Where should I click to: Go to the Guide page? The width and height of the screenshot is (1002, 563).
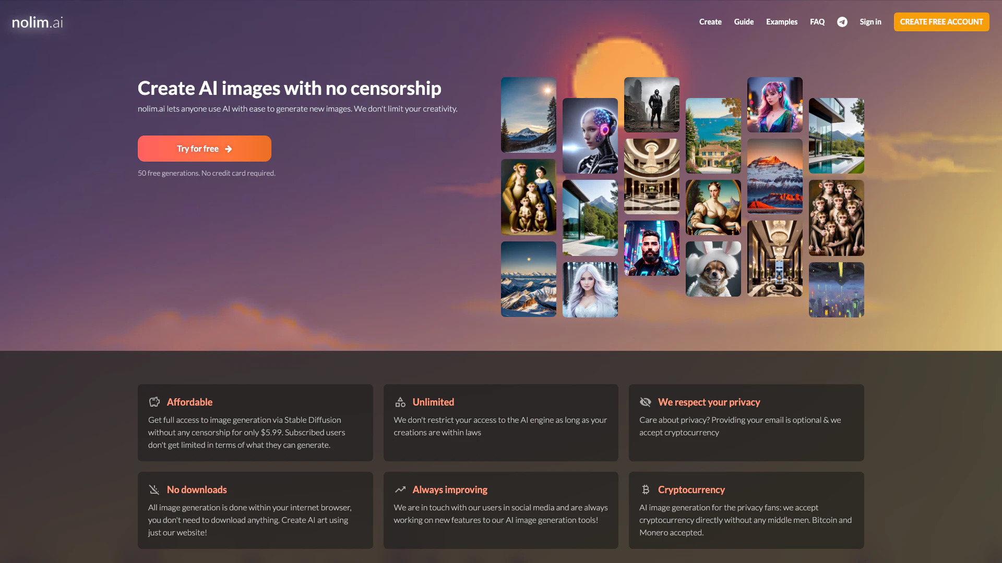(x=744, y=22)
